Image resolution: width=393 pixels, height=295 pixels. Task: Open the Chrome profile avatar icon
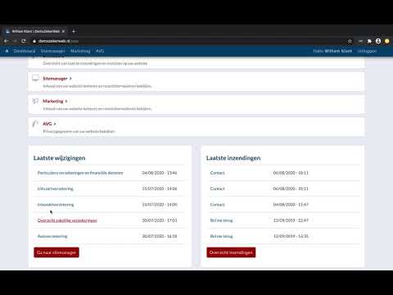point(378,41)
